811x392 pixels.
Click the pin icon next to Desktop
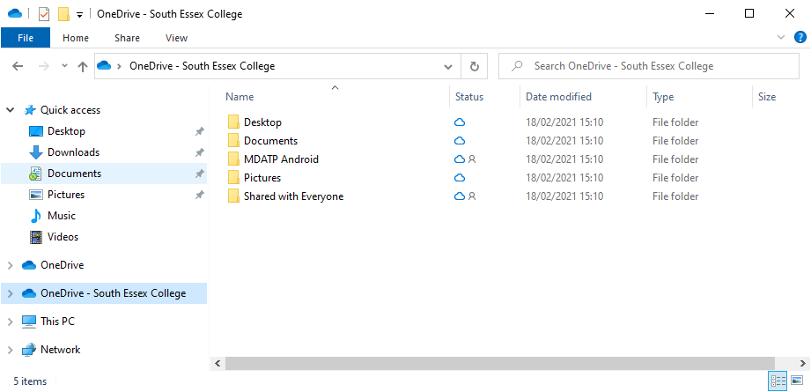(x=199, y=132)
